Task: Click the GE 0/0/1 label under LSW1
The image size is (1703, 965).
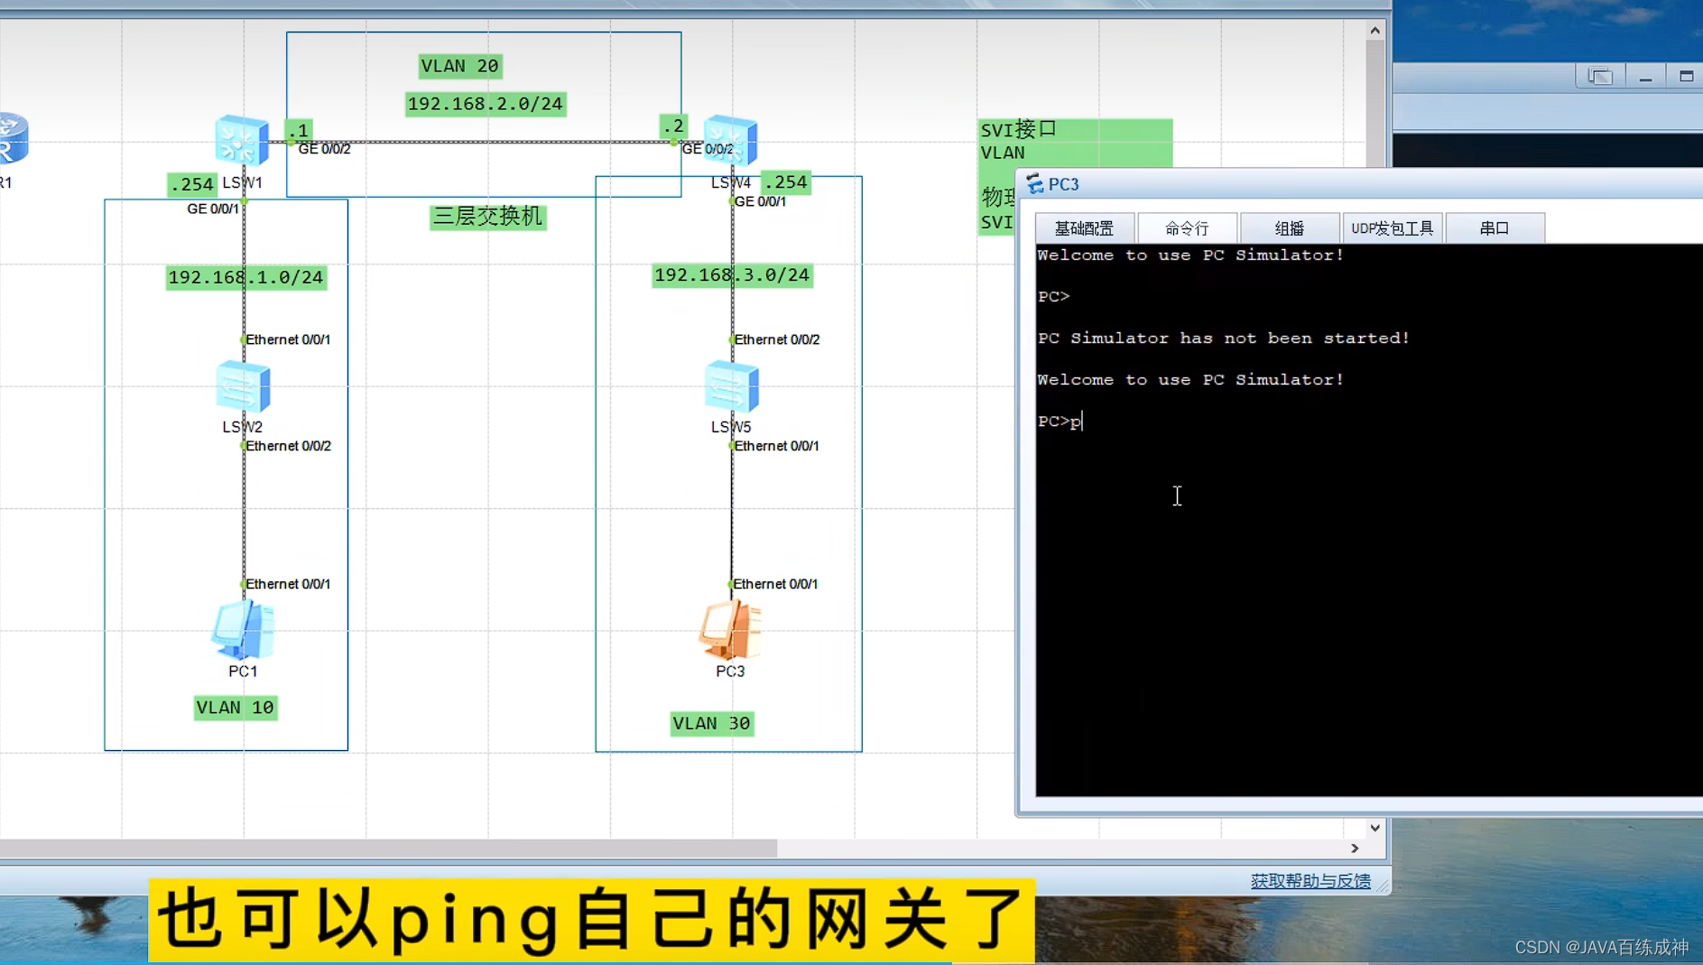Action: click(x=213, y=209)
